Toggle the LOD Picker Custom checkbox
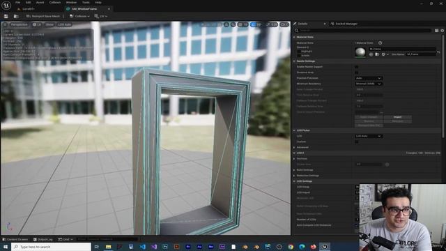The width and height of the screenshot is (446, 251). (x=356, y=142)
